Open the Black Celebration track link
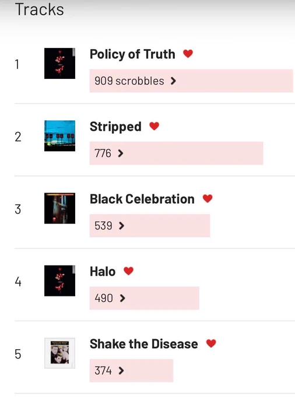Screen dimensions: 295x397 click(x=142, y=199)
